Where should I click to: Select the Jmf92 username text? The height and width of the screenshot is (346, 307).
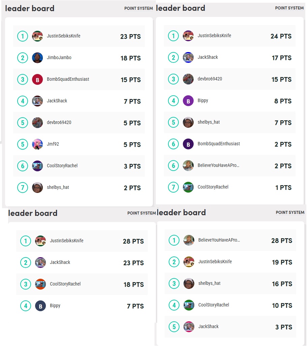pyautogui.click(x=53, y=144)
